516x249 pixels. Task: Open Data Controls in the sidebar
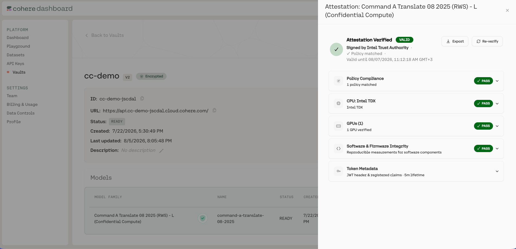(x=21, y=113)
